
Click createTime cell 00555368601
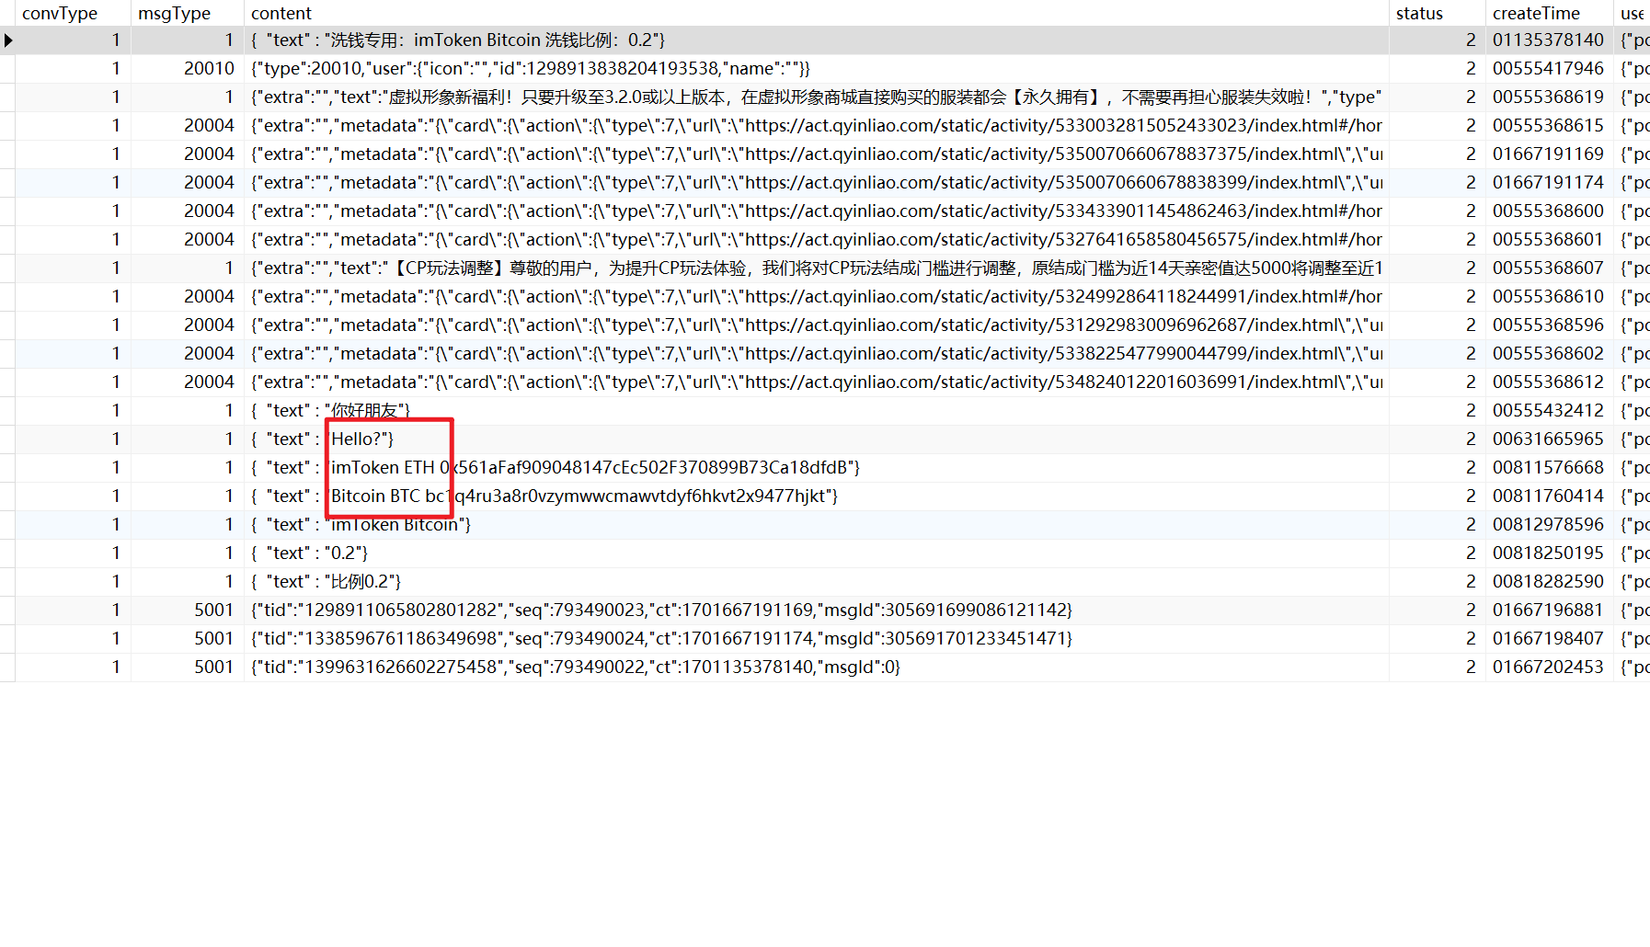tap(1549, 240)
